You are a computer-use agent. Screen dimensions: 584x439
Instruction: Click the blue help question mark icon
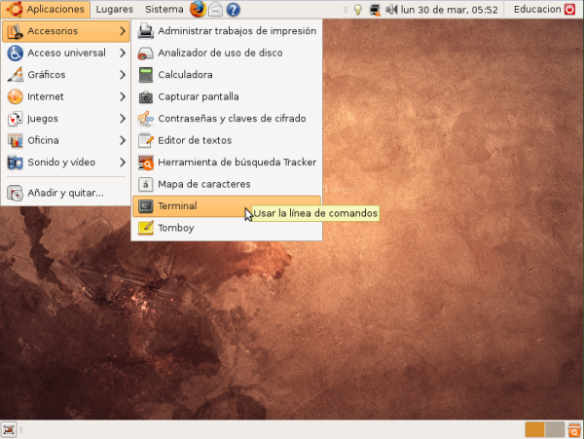pos(233,10)
